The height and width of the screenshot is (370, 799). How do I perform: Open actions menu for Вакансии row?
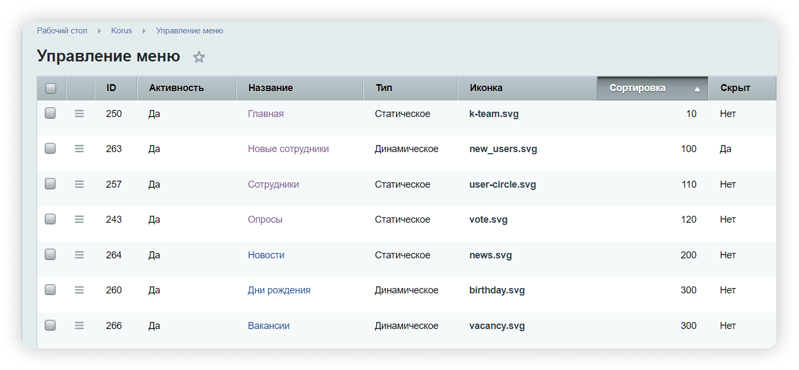click(79, 326)
